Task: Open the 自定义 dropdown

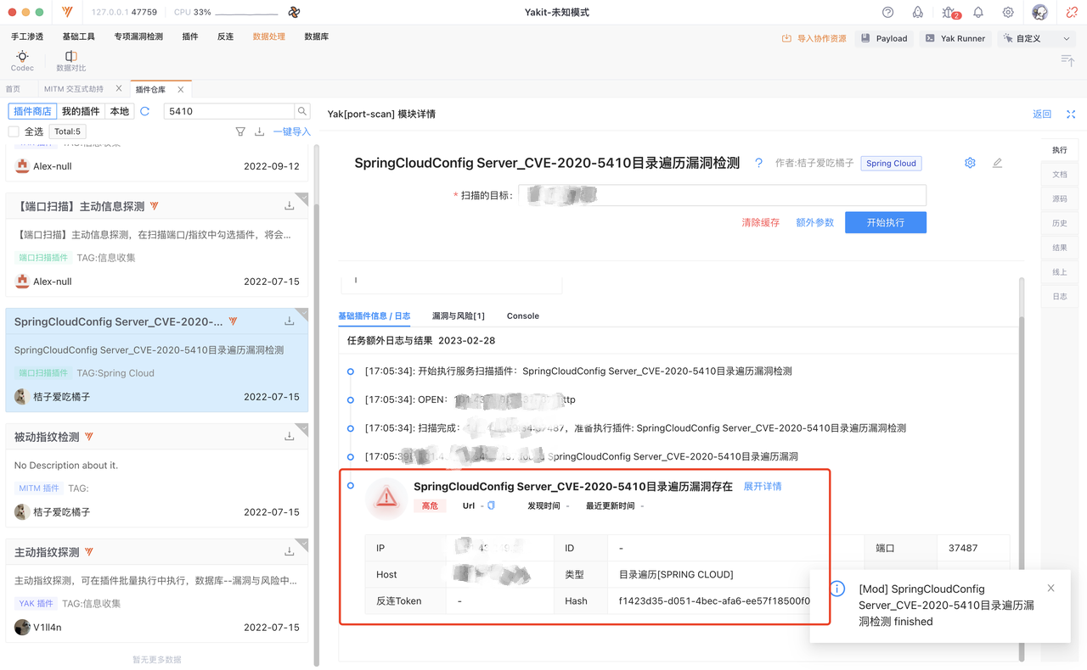Action: (1037, 38)
